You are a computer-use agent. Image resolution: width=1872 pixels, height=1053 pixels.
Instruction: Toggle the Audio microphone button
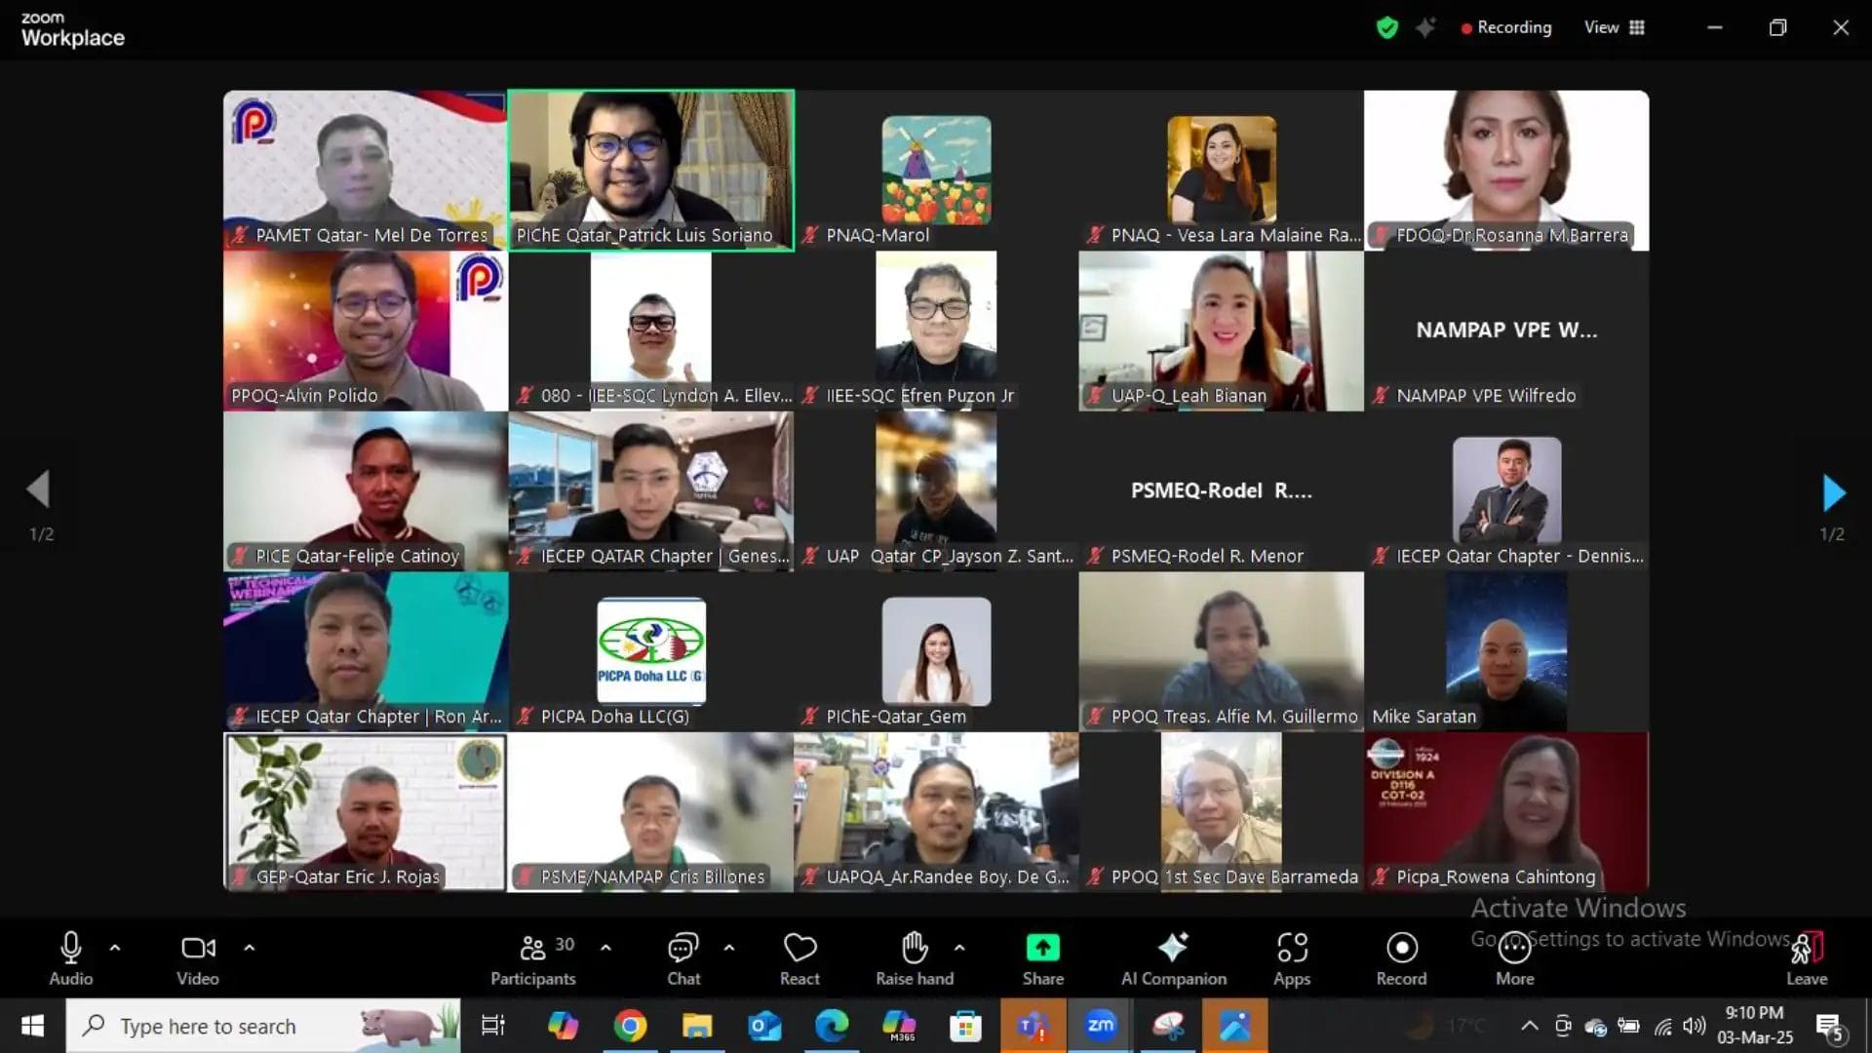70,957
